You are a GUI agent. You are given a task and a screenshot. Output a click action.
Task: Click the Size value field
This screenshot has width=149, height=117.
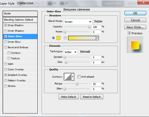[96, 62]
